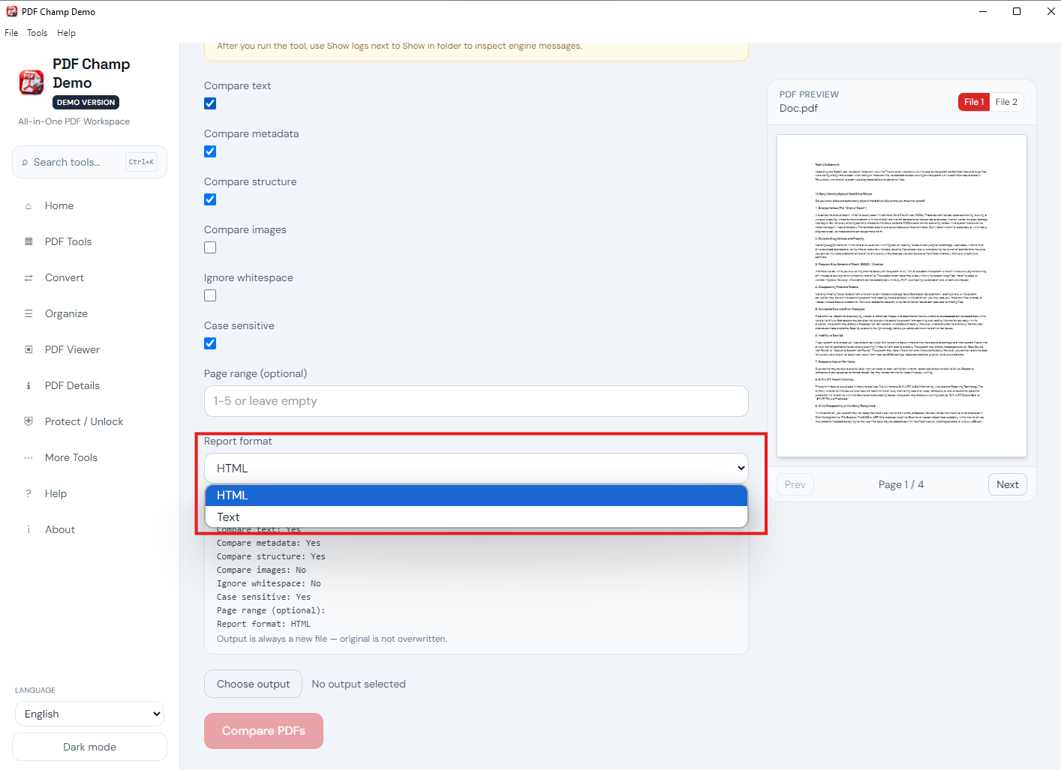Screen dimensions: 1061x770
Task: Select Text in the report format list
Action: [476, 517]
